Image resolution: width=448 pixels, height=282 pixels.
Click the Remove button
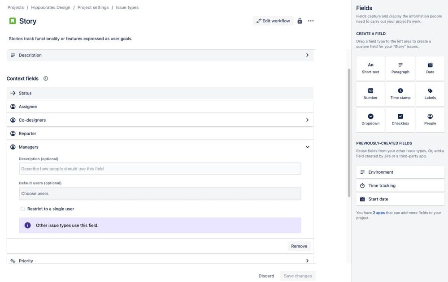tap(299, 246)
